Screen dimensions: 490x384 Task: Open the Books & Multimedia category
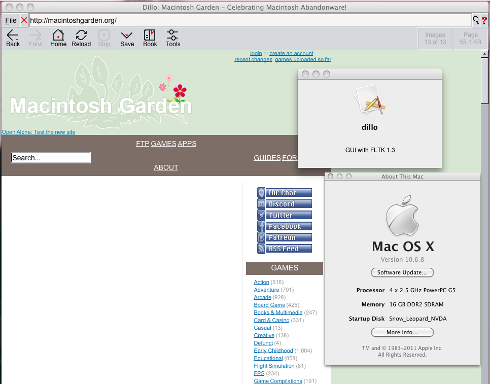point(278,312)
